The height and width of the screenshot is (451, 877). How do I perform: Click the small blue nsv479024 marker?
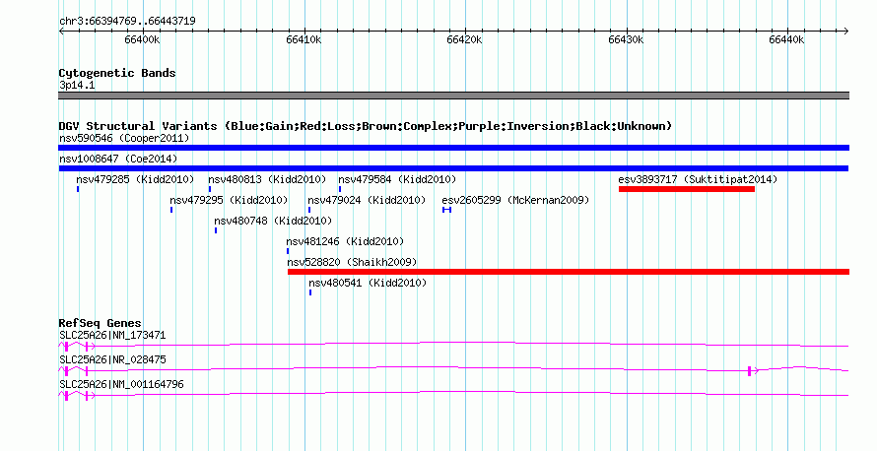[309, 210]
